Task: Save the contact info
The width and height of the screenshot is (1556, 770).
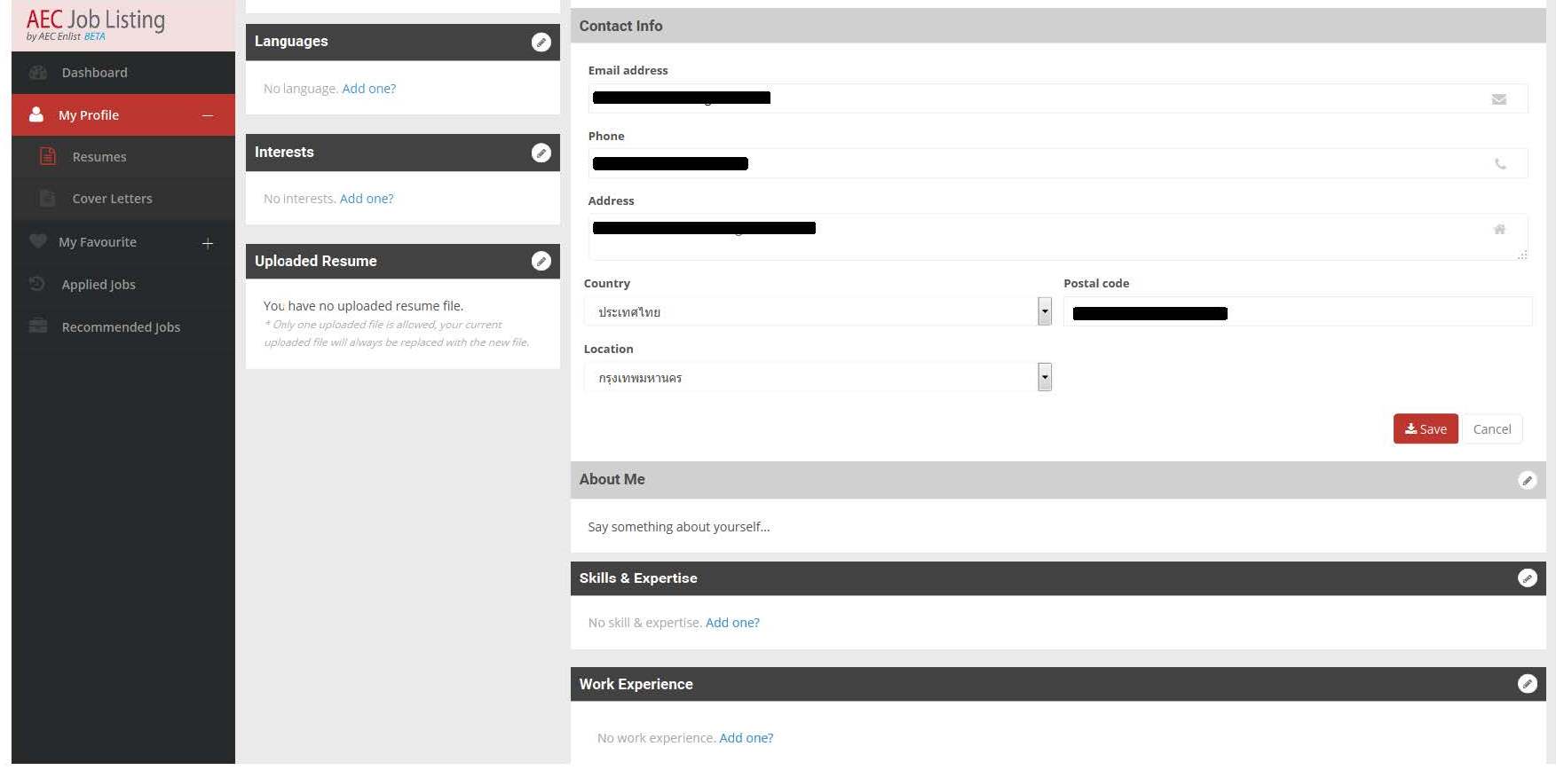Action: point(1425,429)
